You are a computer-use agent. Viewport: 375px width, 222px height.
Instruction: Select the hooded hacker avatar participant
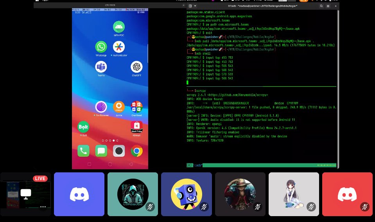133,194
